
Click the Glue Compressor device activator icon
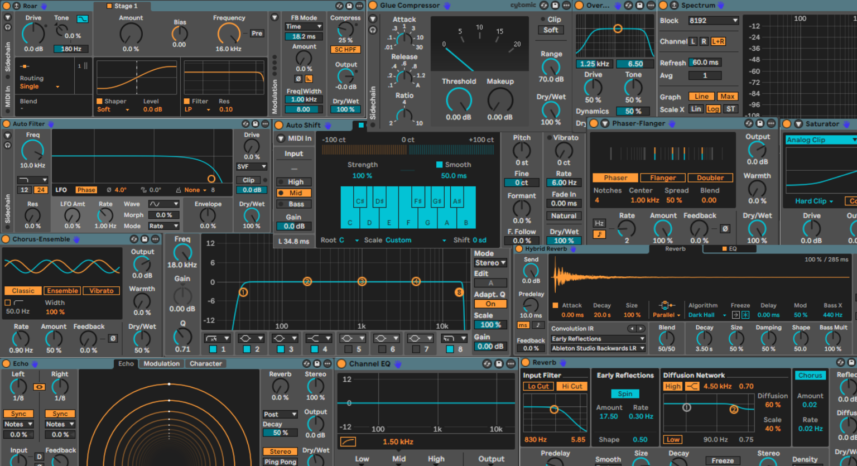tap(373, 6)
